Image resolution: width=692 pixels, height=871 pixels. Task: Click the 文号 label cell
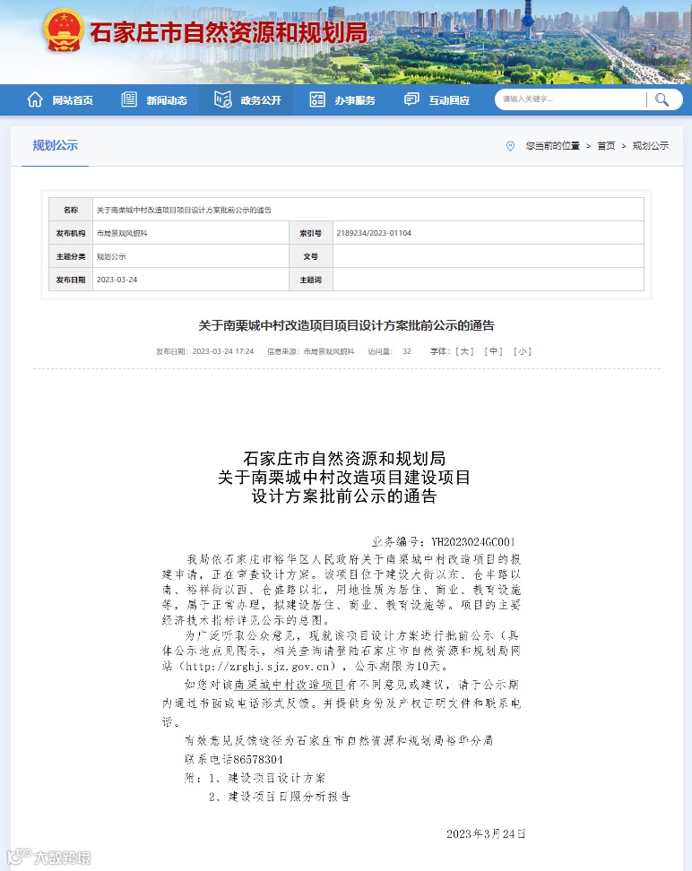(x=311, y=256)
